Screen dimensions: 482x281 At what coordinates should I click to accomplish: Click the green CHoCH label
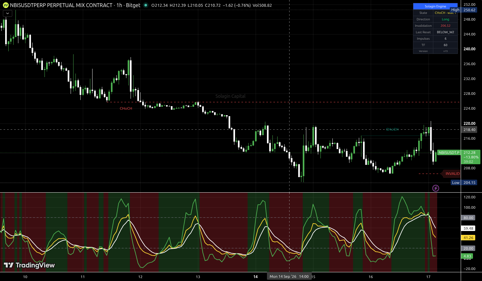click(x=392, y=129)
